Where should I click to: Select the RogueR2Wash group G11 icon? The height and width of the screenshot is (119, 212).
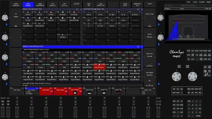[x=28, y=23]
